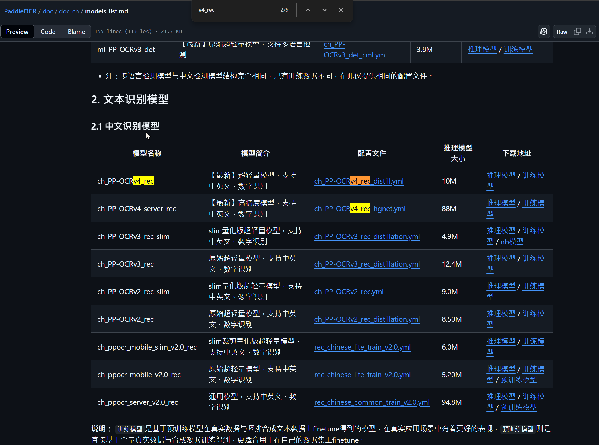Open rec_chinese_common_train_v2.0.yml config link
This screenshot has height=445, width=599.
click(372, 402)
